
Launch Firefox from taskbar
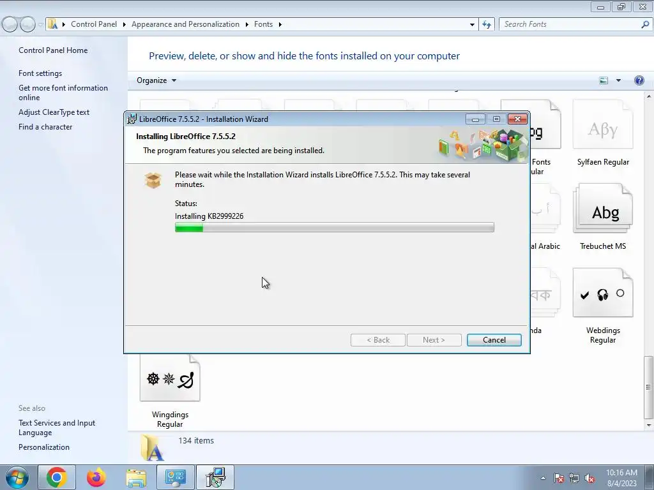click(96, 477)
